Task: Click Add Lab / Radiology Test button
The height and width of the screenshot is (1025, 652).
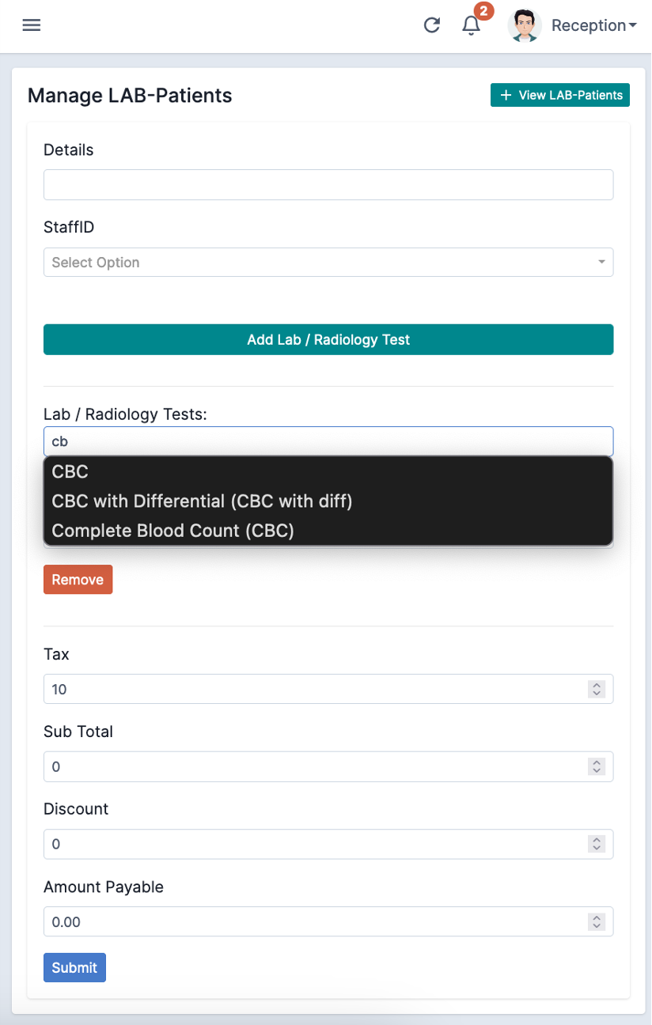Action: pos(328,339)
